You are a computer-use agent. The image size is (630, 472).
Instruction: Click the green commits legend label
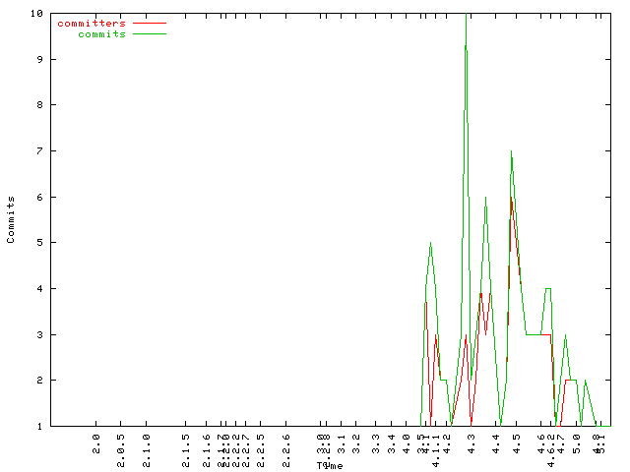102,33
